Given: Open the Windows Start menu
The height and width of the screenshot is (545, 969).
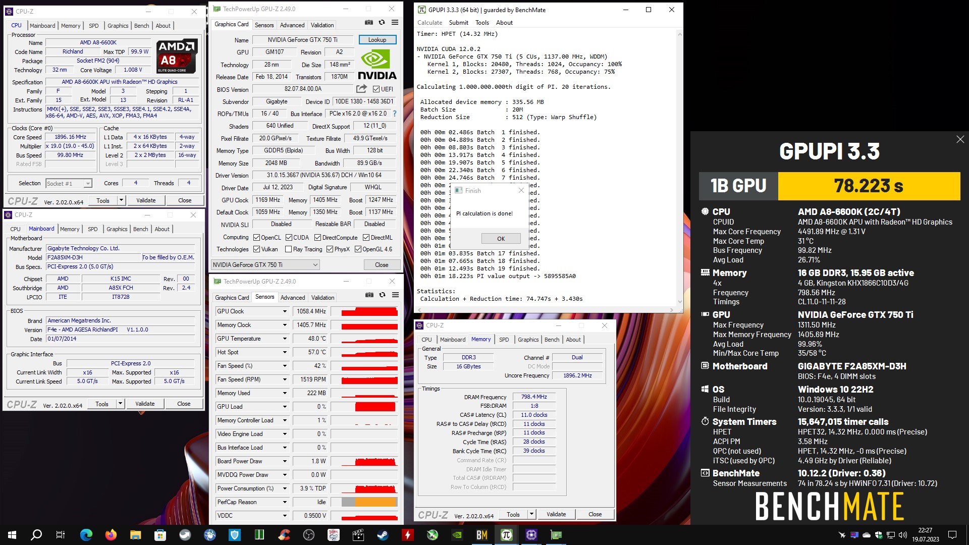Looking at the screenshot, I should coord(12,535).
